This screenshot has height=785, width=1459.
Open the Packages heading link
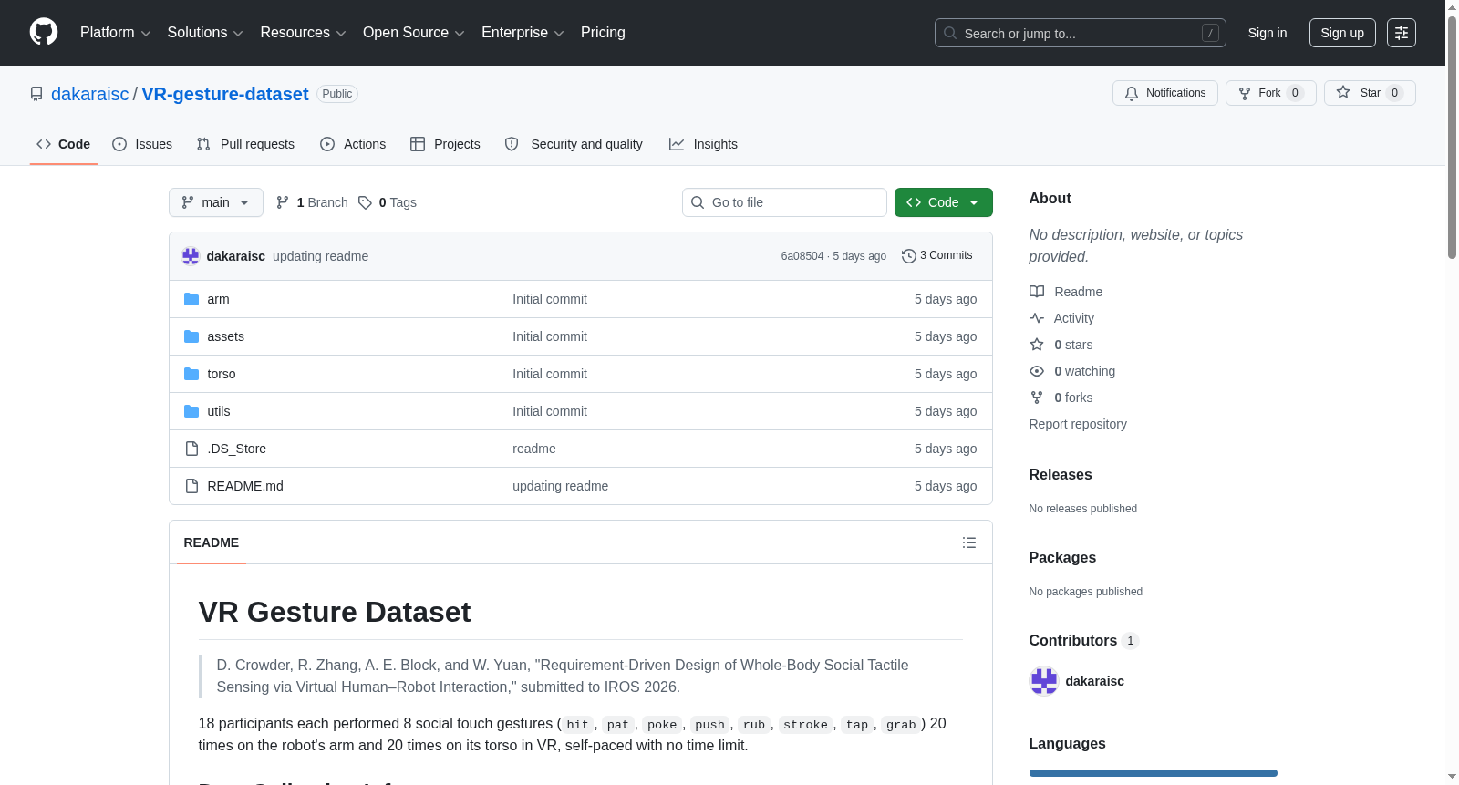(x=1062, y=558)
